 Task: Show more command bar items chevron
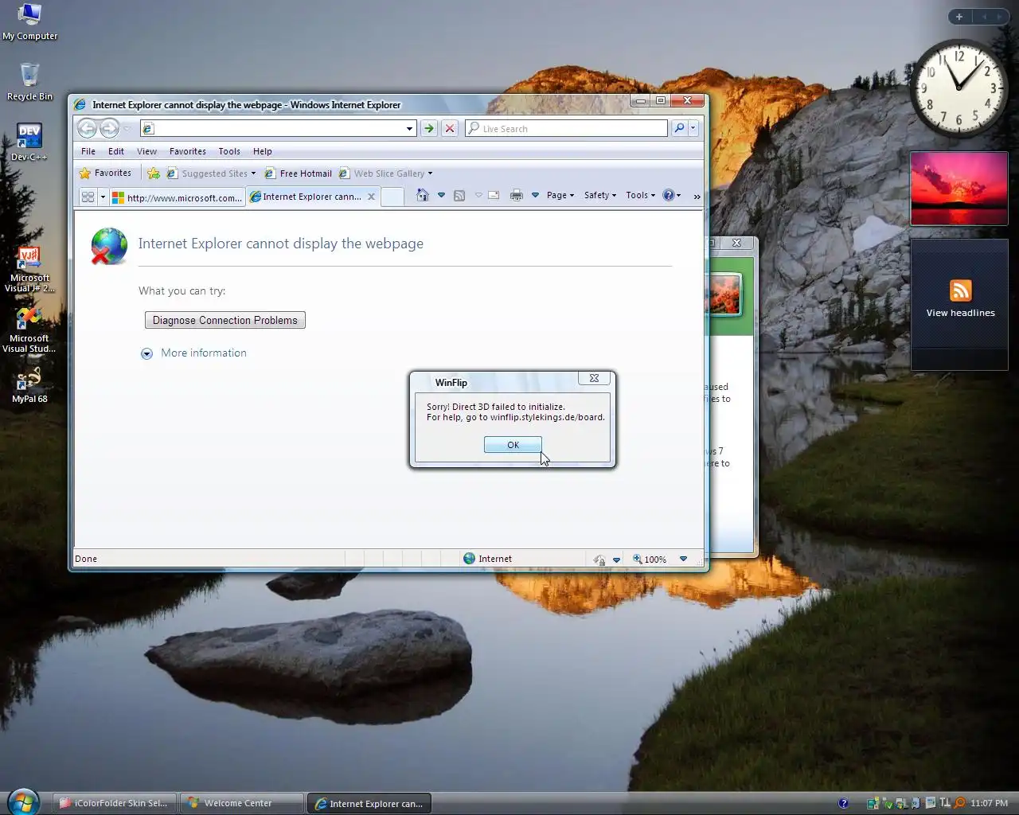pos(697,196)
